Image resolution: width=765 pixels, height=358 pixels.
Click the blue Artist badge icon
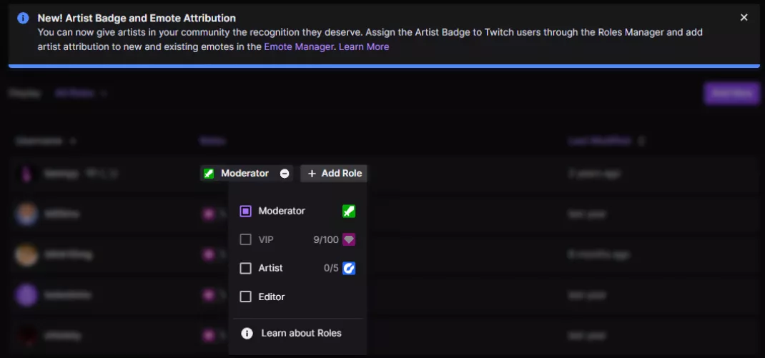pos(349,268)
